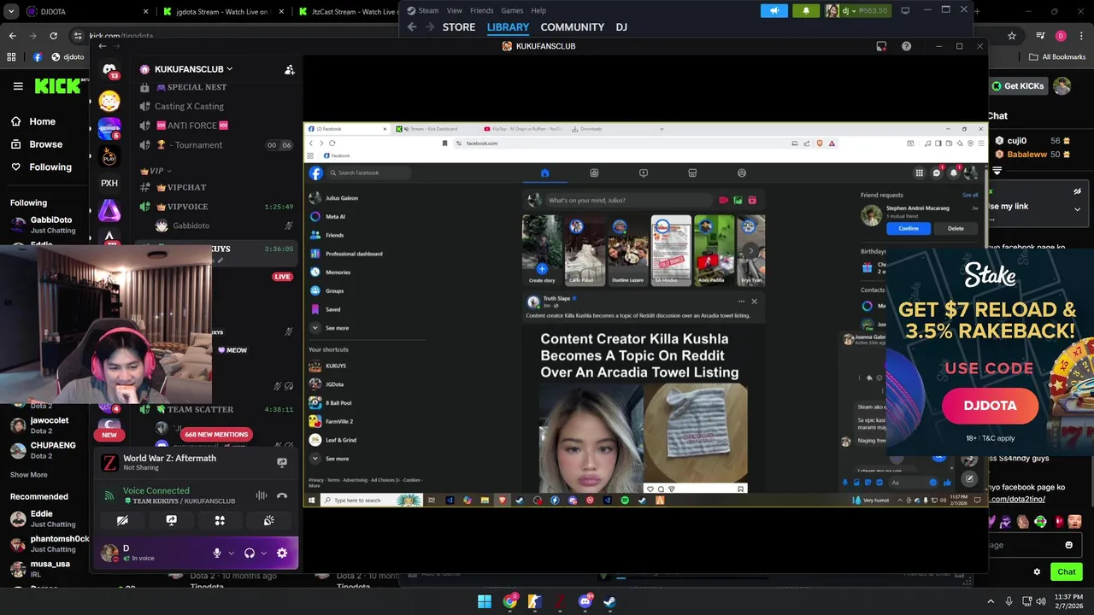This screenshot has width=1094, height=615.
Task: Mute Discord microphone
Action: (x=217, y=553)
